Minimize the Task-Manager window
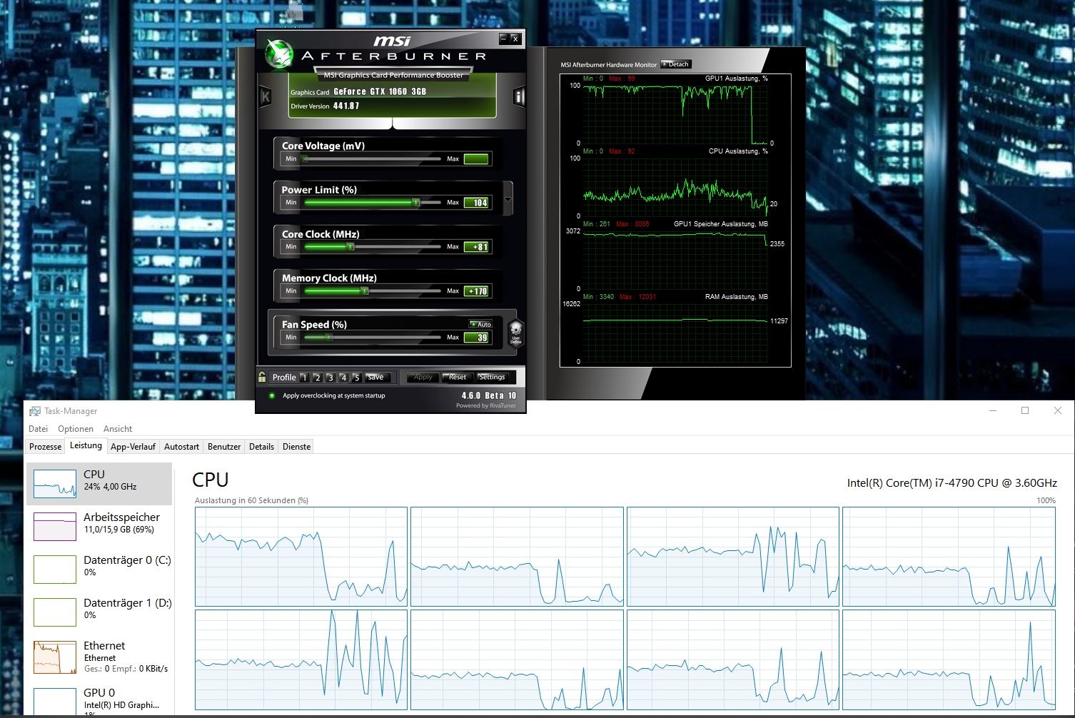This screenshot has height=718, width=1075. click(x=992, y=410)
